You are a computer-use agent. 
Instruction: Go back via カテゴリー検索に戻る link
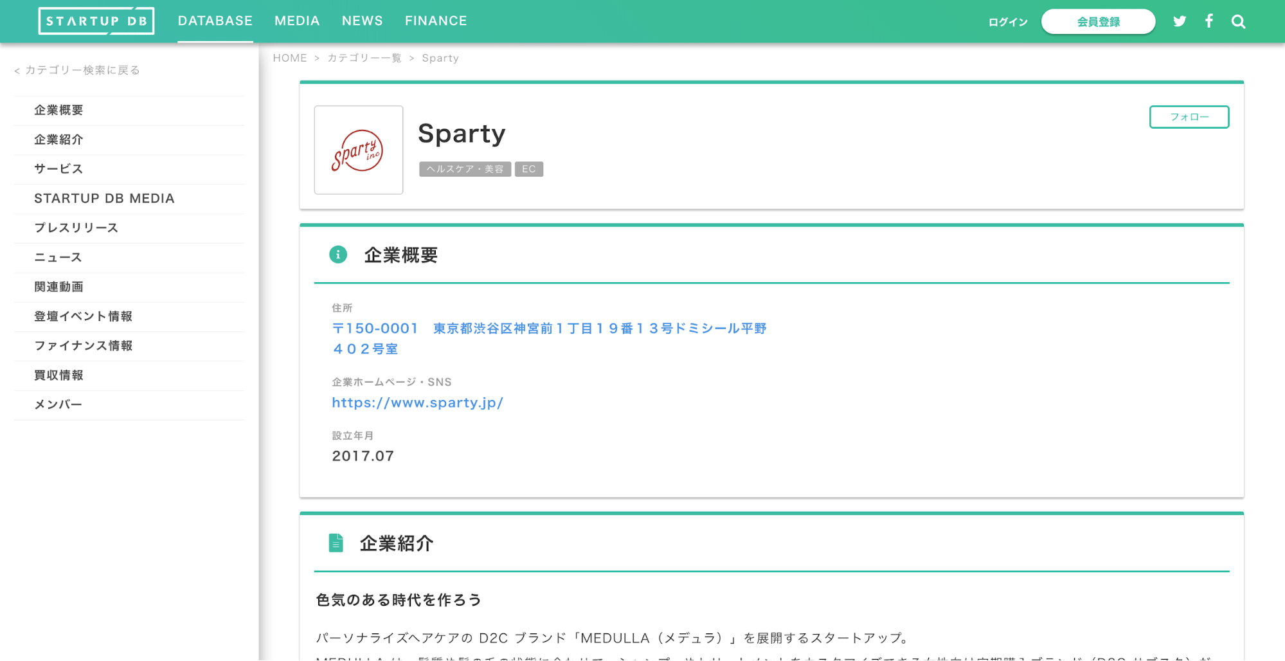coord(77,70)
